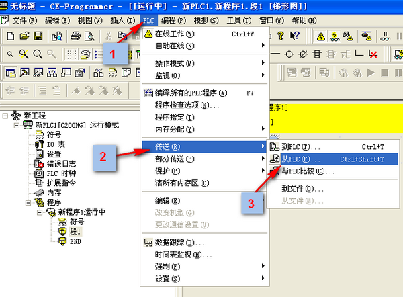Screen dimensions: 403x297
Task: Choose 到PLC(T)... transfer option
Action: [333, 147]
